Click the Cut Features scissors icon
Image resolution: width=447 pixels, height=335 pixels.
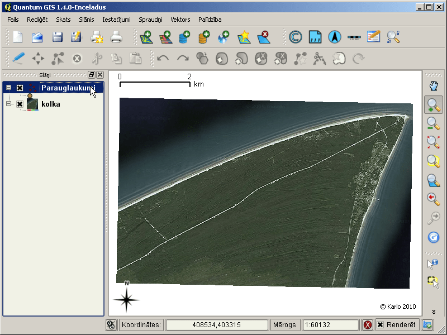click(x=97, y=59)
